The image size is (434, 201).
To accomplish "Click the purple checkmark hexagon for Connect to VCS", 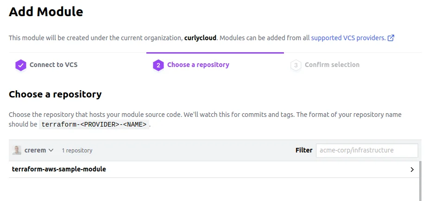I will pos(20,66).
